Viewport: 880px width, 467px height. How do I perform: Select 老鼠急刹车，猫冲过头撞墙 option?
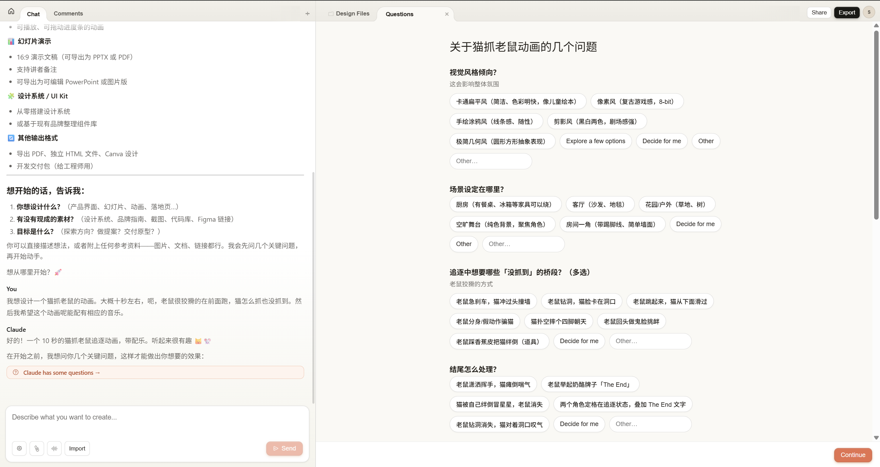coord(493,301)
